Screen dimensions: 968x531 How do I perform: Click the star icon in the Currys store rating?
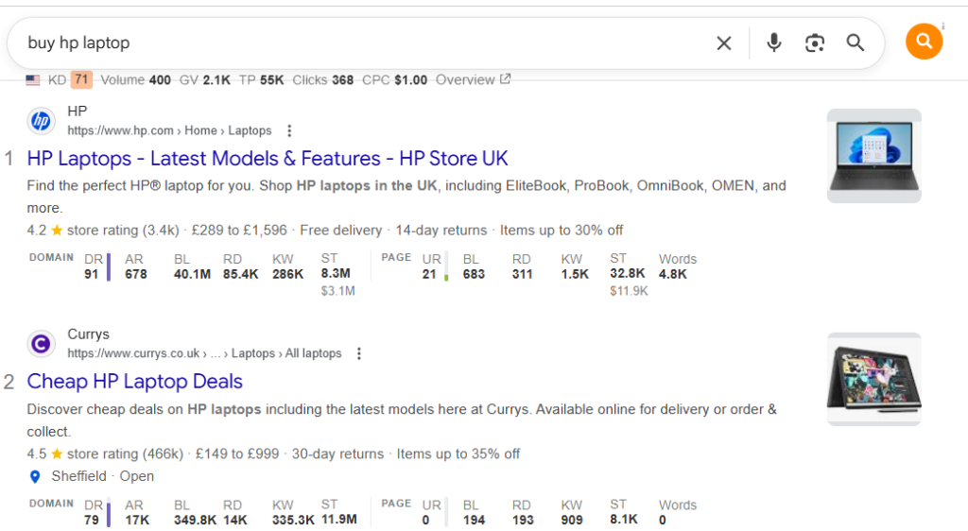click(x=57, y=454)
